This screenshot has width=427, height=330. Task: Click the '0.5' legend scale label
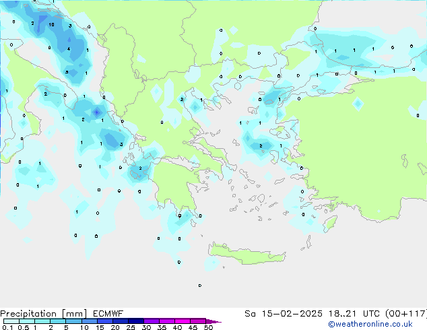point(23,327)
